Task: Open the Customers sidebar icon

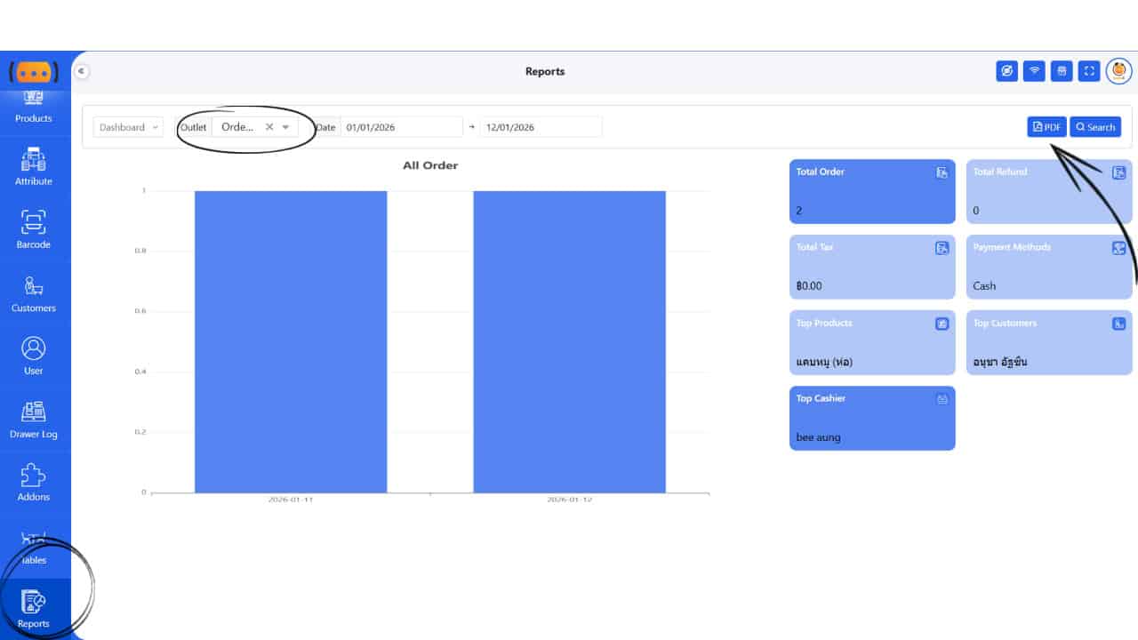Action: tap(34, 293)
